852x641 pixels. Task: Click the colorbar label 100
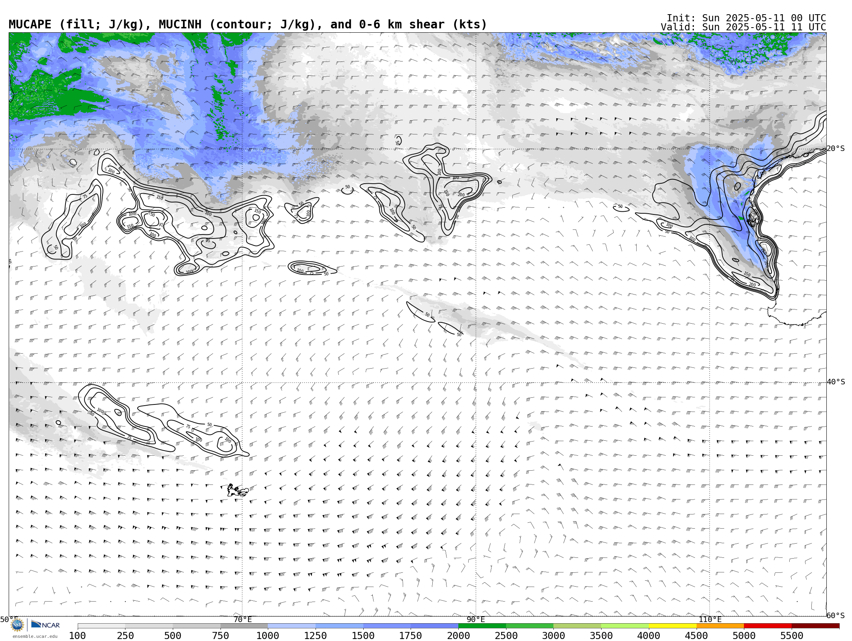click(78, 636)
